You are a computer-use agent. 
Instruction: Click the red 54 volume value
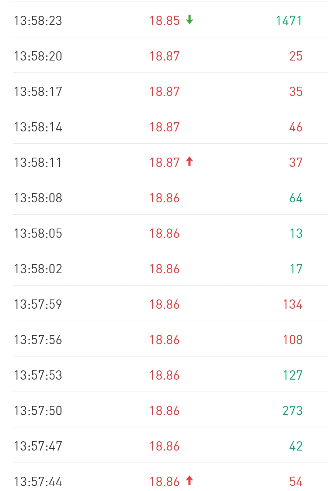(296, 482)
